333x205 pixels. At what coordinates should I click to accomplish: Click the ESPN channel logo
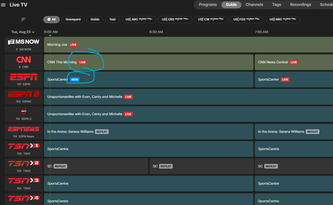(x=24, y=77)
